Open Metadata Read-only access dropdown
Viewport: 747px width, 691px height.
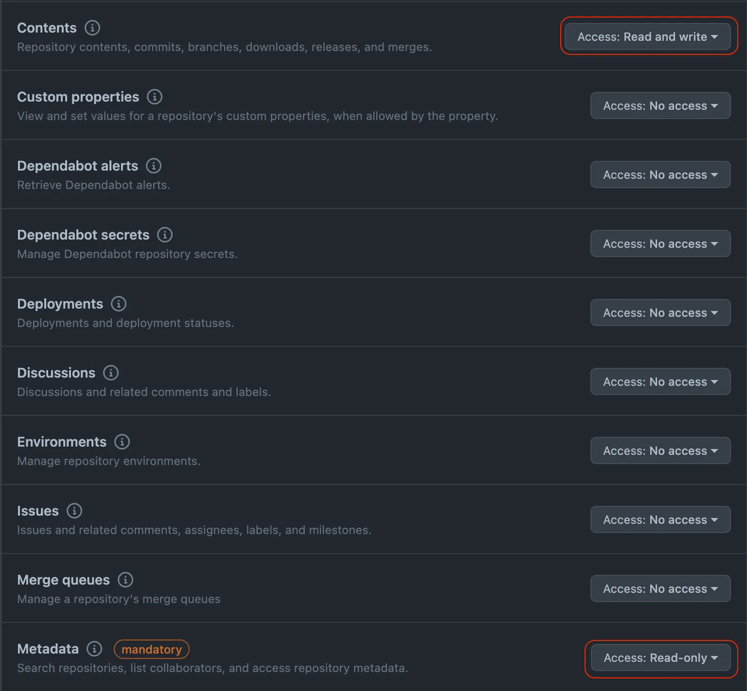coord(661,657)
